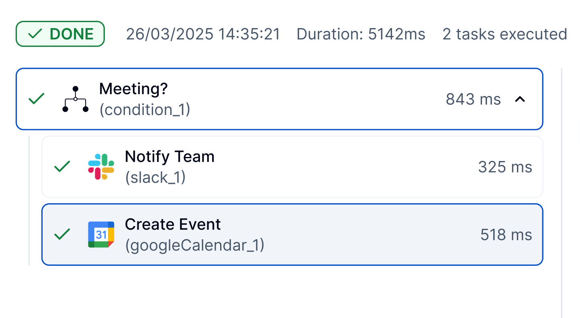
Task: Click the Duration: 5142ms label
Action: pos(361,34)
